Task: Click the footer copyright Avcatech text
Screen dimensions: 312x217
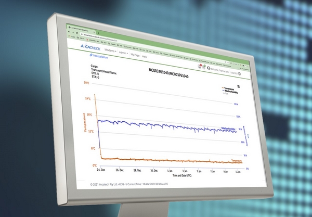Action: coord(129,184)
